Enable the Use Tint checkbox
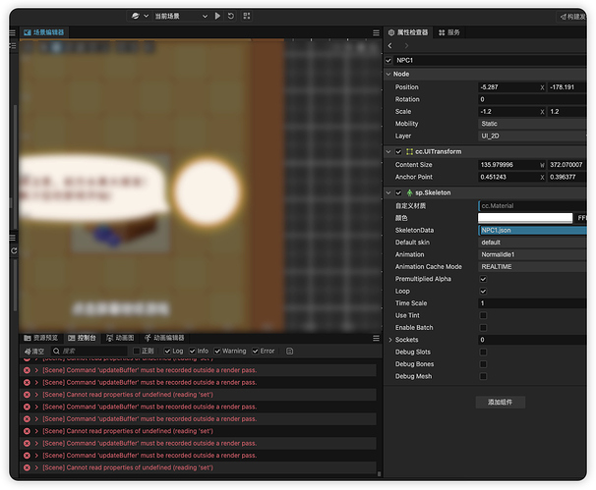 [x=483, y=315]
